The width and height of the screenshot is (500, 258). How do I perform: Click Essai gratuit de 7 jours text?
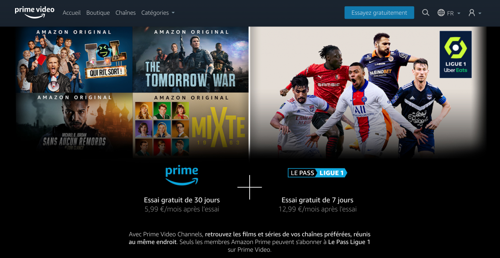[x=318, y=200]
